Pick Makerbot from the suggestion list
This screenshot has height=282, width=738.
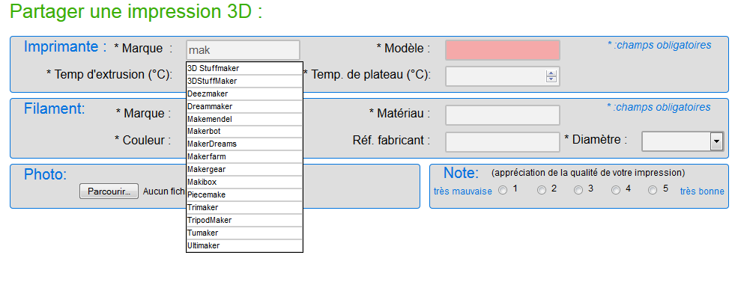coord(244,131)
